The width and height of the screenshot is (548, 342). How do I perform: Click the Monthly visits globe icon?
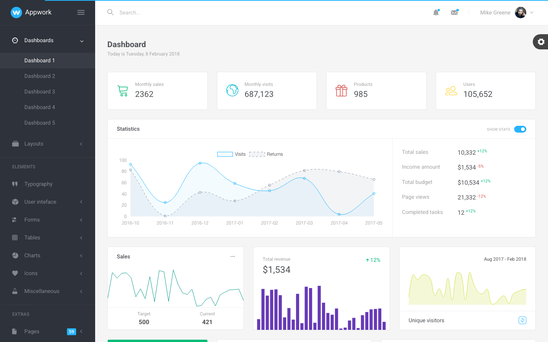pos(232,90)
